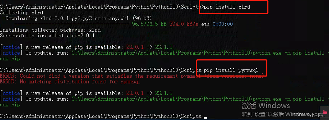
Task: Click the 'pip install pymmsql' command text
Action: pyautogui.click(x=231, y=70)
